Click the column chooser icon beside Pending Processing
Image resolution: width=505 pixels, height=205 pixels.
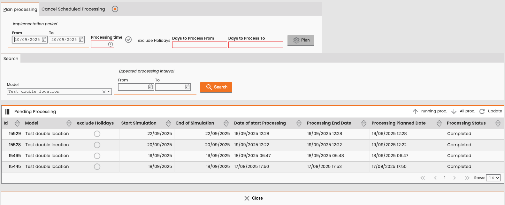pos(7,111)
